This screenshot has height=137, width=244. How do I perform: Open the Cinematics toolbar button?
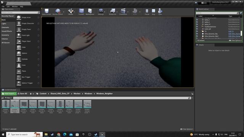tap(123, 12)
